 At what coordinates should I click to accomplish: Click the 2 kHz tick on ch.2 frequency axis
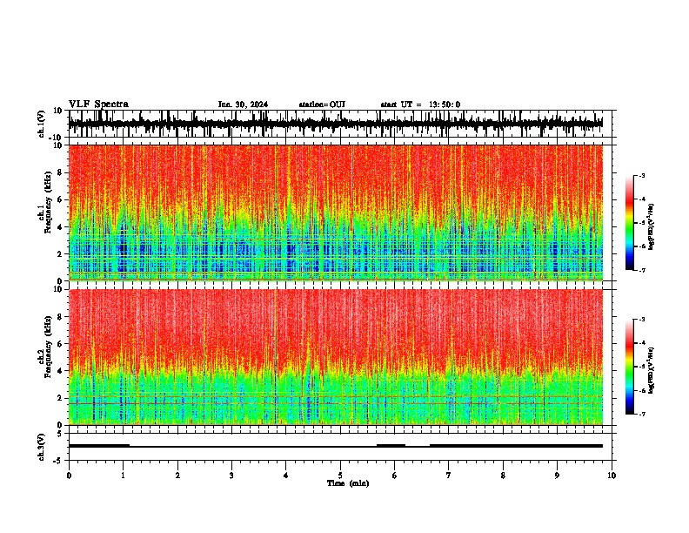[60, 398]
